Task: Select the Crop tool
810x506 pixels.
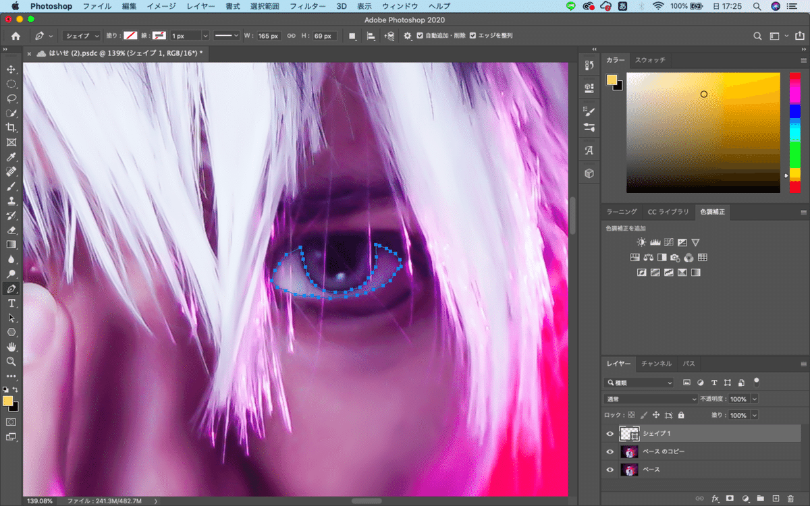Action: [11, 128]
